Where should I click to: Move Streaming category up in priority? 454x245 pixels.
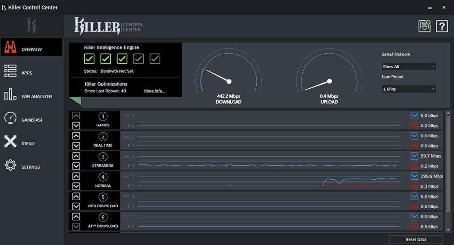pyautogui.click(x=76, y=156)
